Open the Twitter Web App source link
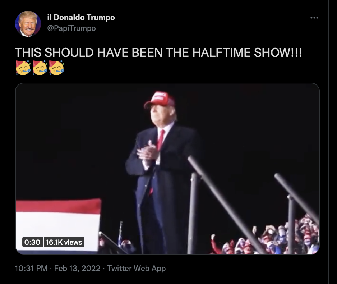 [137, 268]
